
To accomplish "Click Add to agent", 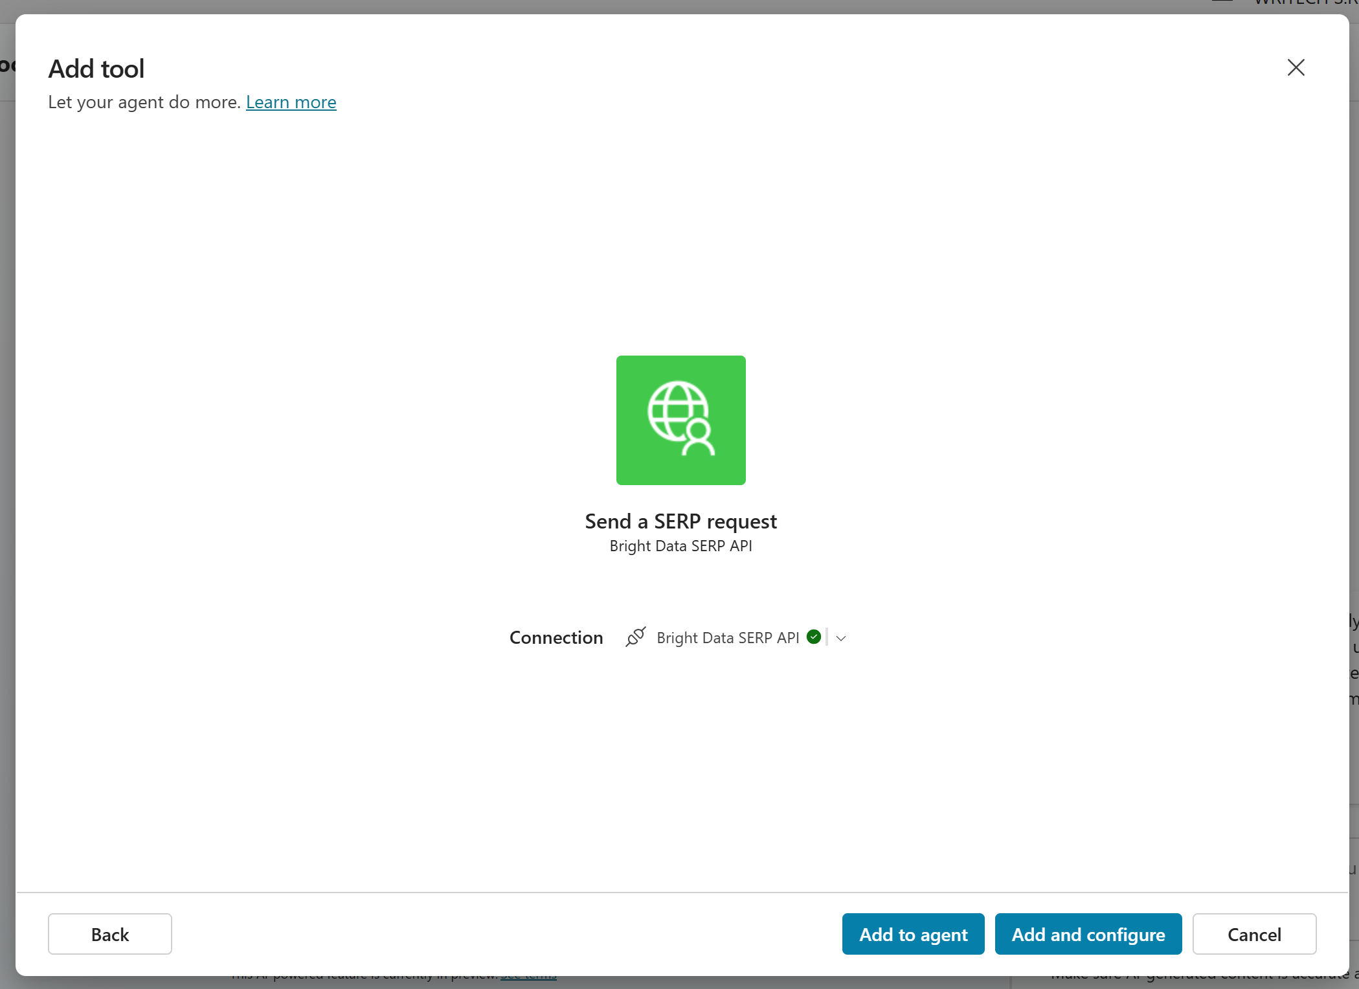I will pos(913,934).
